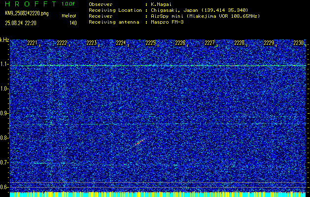Select the observer name K.Nagai
The width and height of the screenshot is (310, 197).
(161, 4)
